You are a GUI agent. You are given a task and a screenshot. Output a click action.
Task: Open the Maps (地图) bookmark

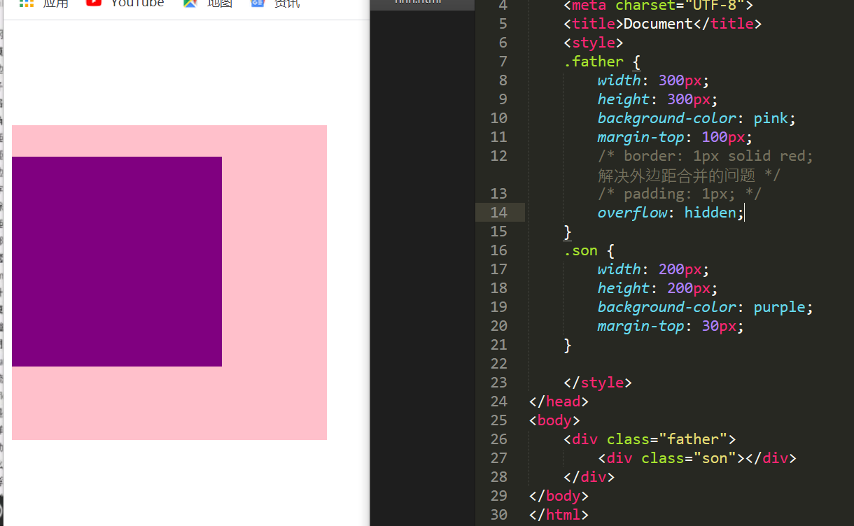coord(207,3)
